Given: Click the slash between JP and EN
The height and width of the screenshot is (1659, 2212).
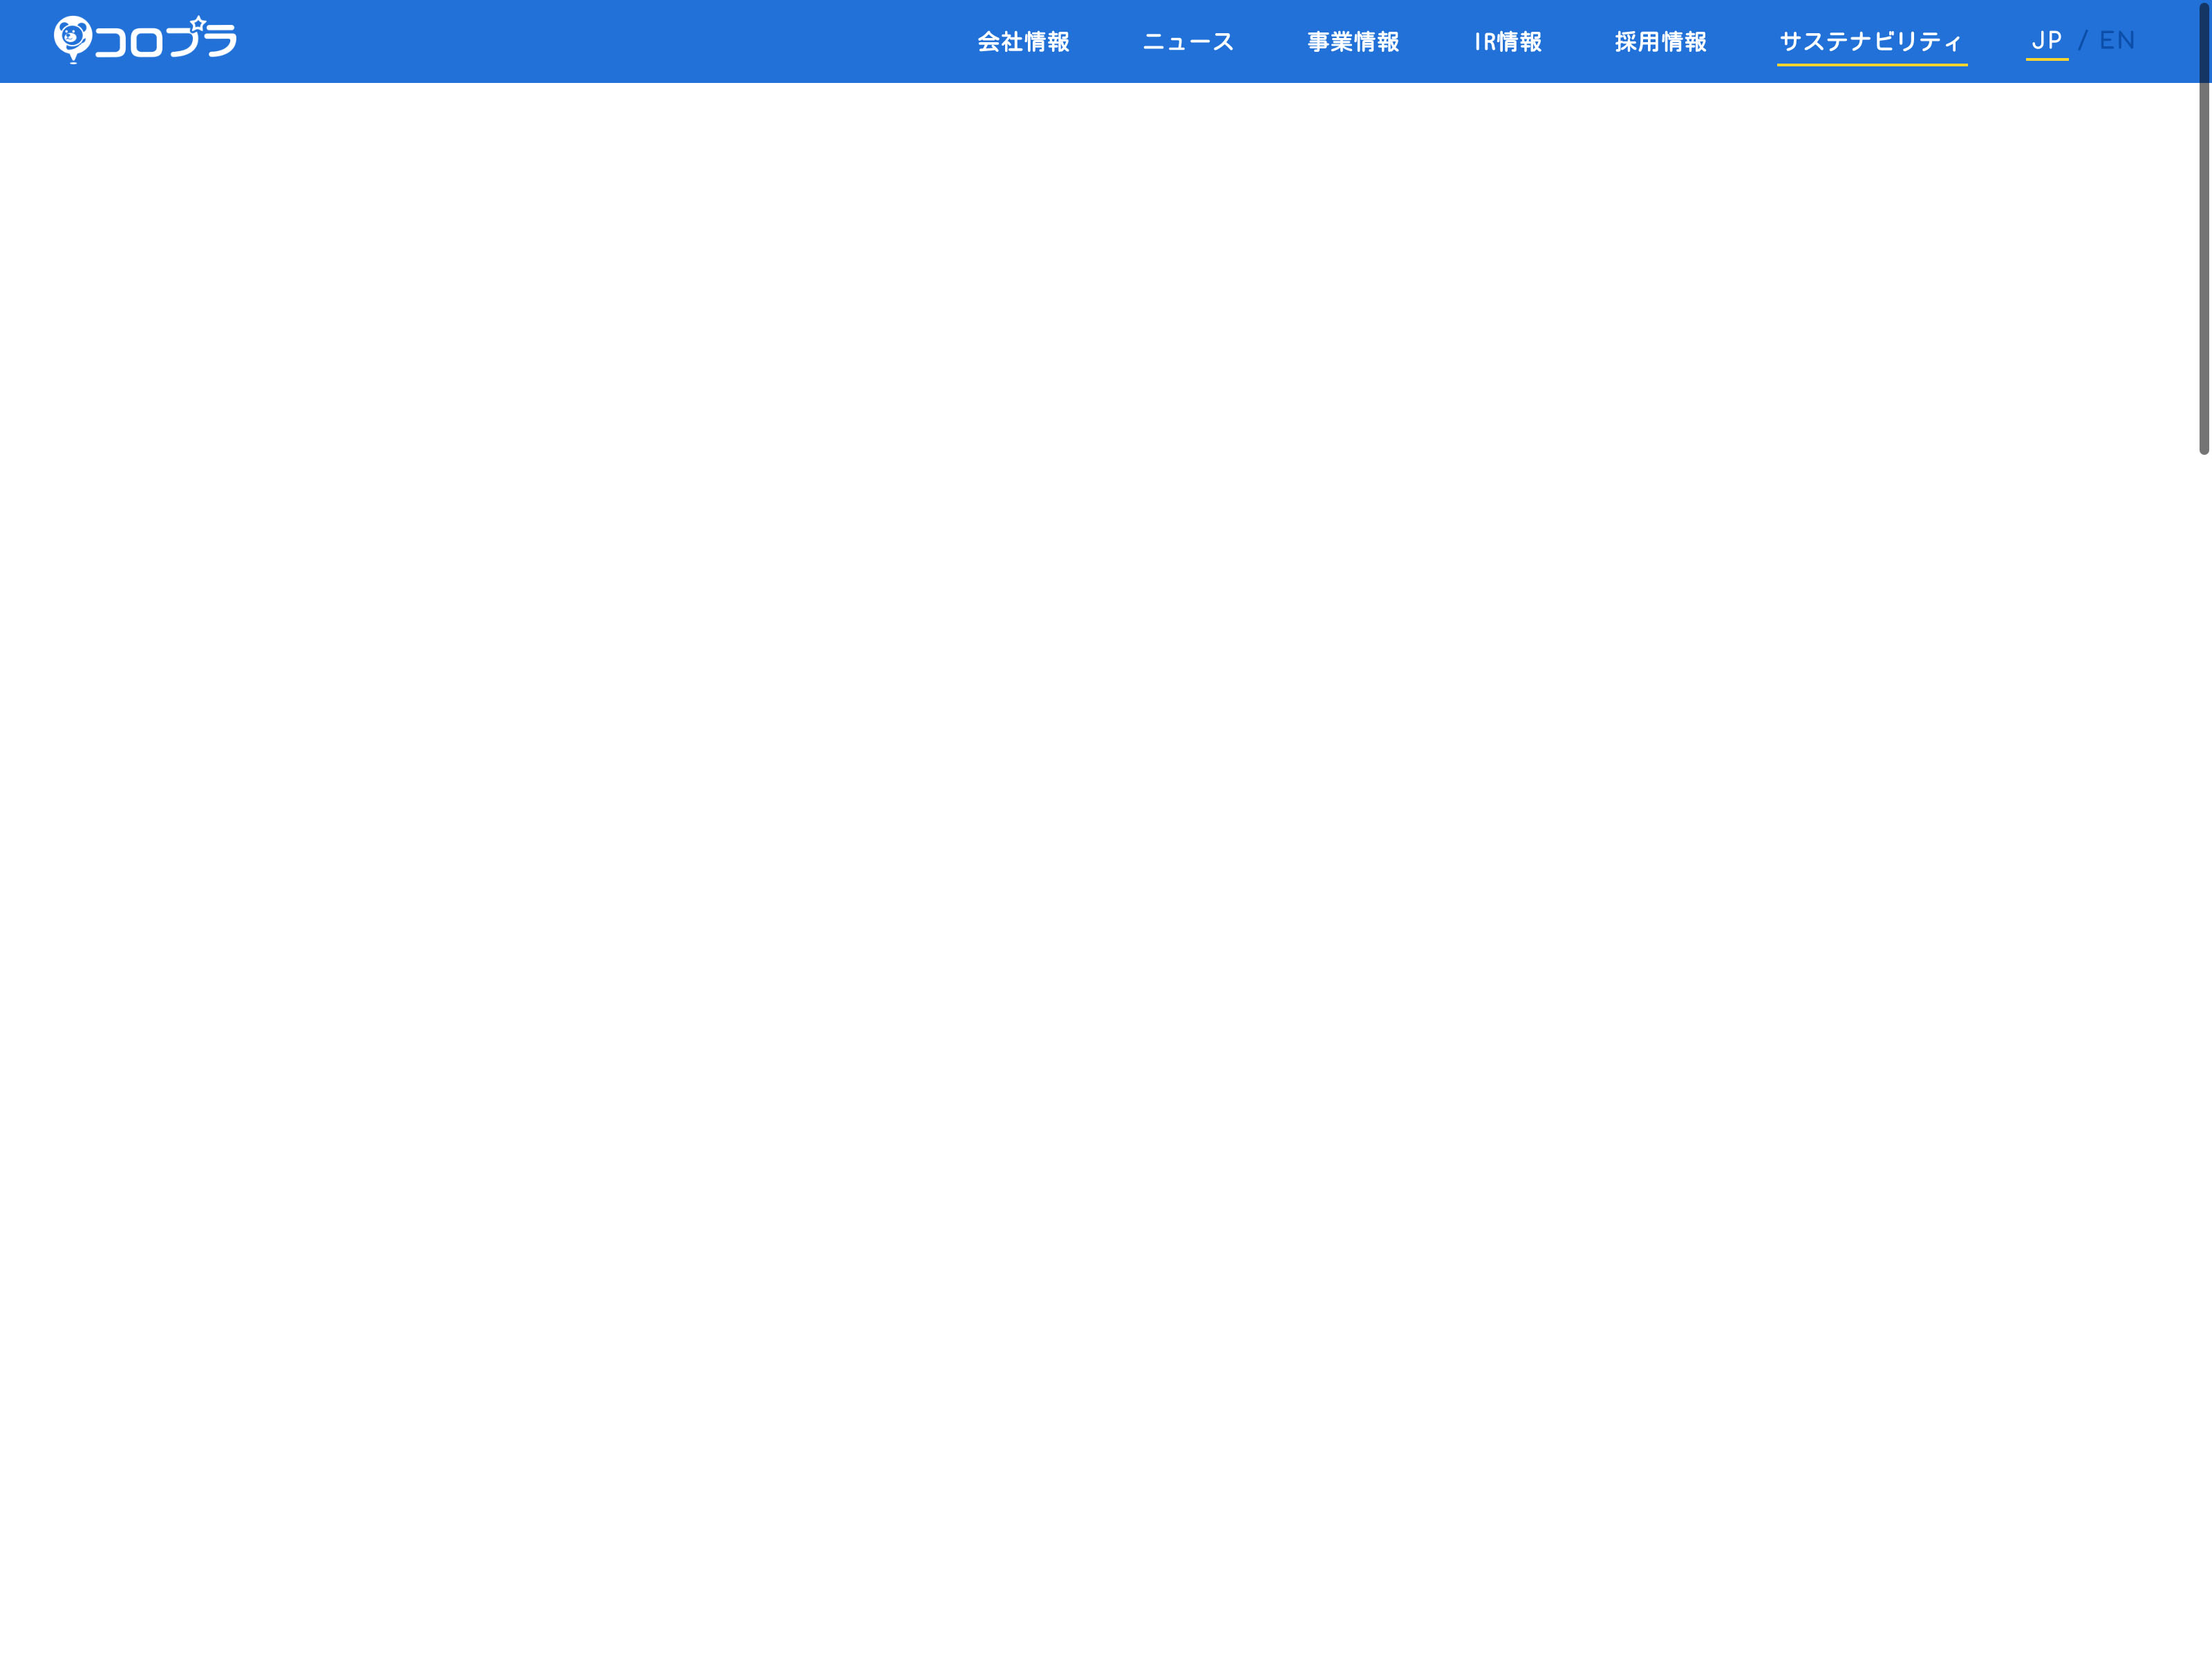Looking at the screenshot, I should (2083, 40).
